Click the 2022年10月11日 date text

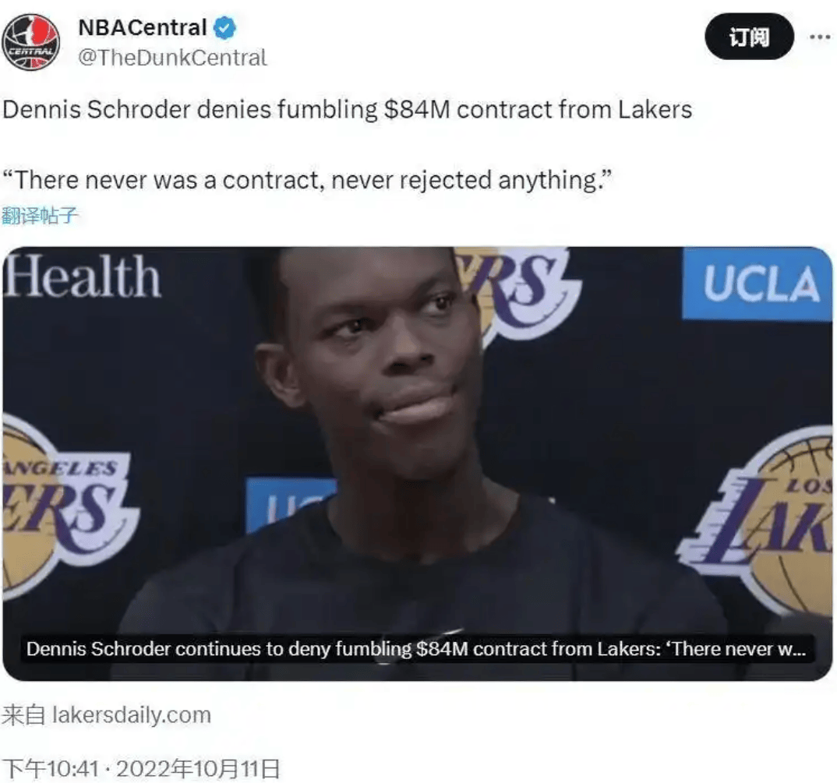coord(198,769)
